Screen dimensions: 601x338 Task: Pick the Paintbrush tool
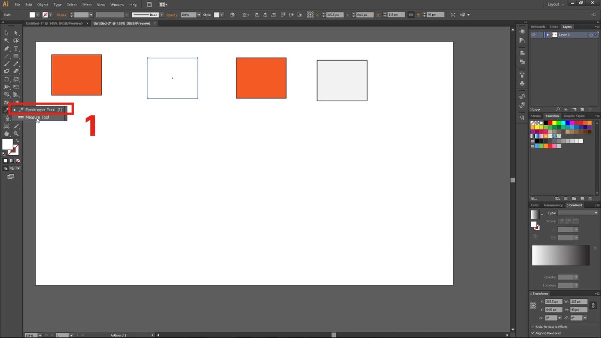click(7, 64)
